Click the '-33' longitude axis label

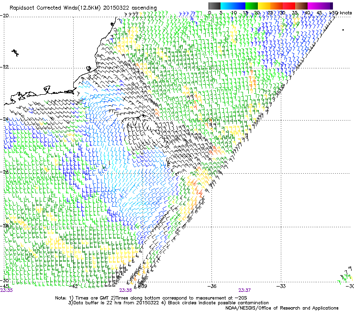coord(281,286)
